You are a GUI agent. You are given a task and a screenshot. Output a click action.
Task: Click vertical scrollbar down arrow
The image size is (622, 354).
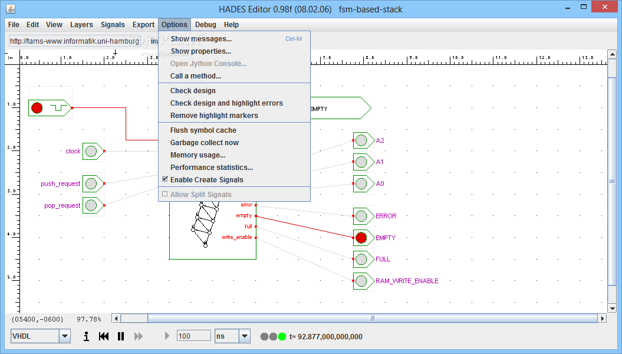pos(612,309)
